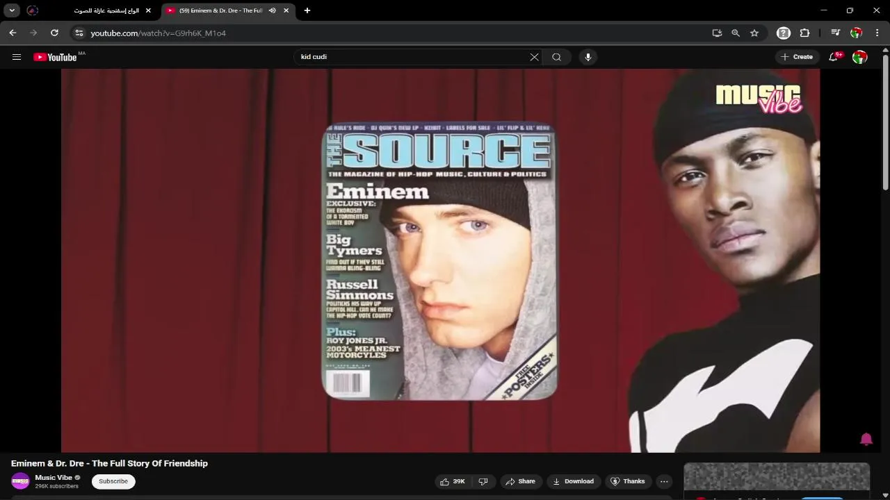
Task: Open YouTube notifications bell
Action: point(834,57)
